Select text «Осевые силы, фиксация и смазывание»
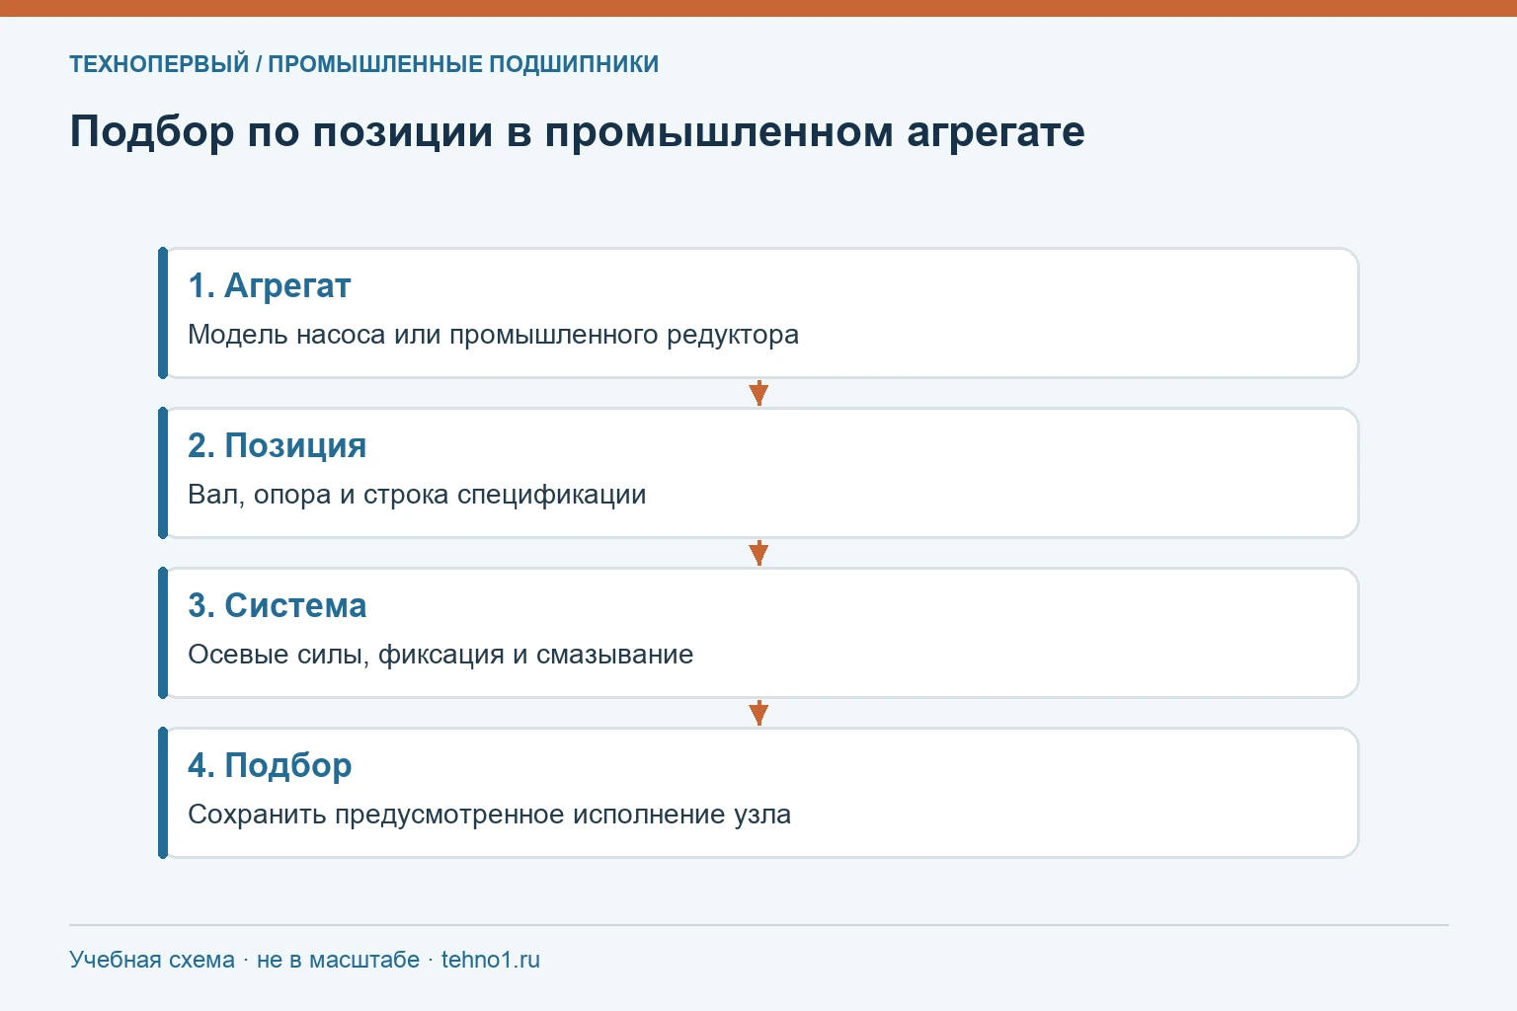1517x1011 pixels. (x=440, y=655)
